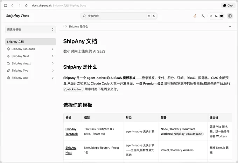Collapse the docs sidebar with the panel icon
The height and width of the screenshot is (163, 238).
click(x=230, y=16)
